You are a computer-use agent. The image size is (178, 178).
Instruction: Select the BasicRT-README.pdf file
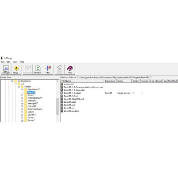[x=74, y=99]
